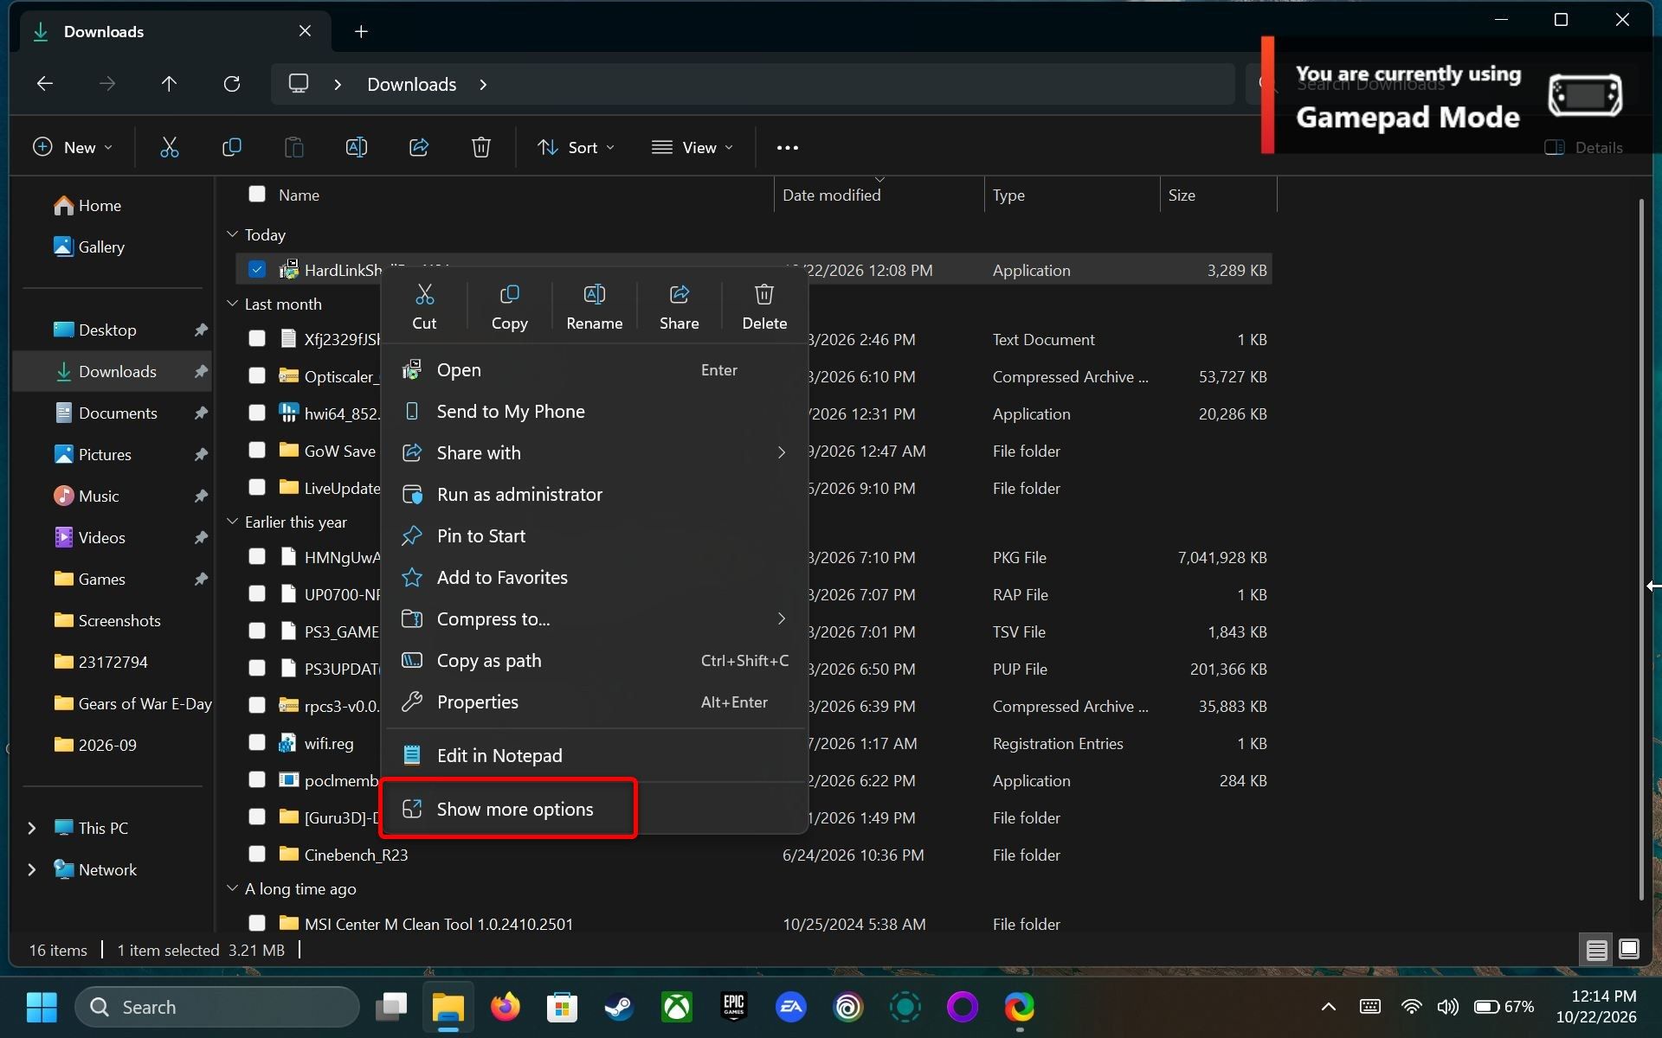Go up one folder level
This screenshot has width=1662, height=1038.
(x=169, y=84)
